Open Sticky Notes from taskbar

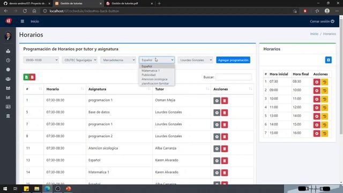[26, 189]
